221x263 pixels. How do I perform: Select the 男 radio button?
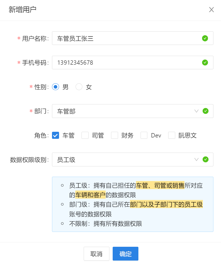[x=56, y=87]
